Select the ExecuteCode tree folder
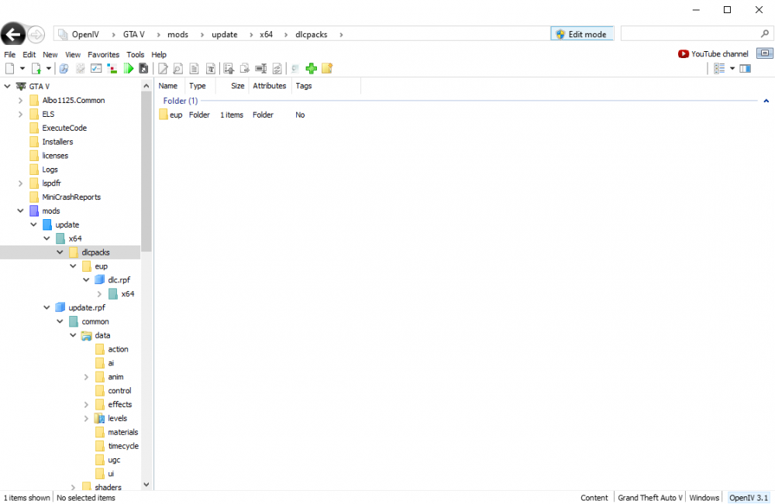 click(x=64, y=128)
